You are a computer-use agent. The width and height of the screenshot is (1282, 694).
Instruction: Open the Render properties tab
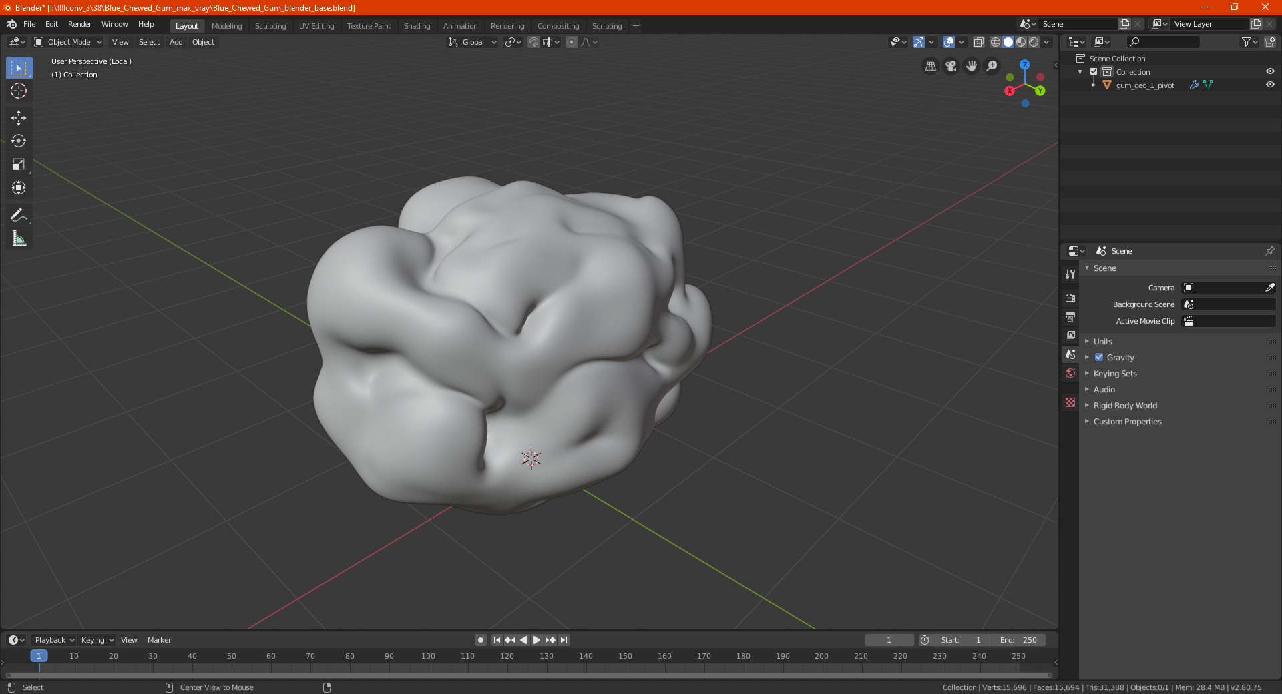tap(1070, 298)
